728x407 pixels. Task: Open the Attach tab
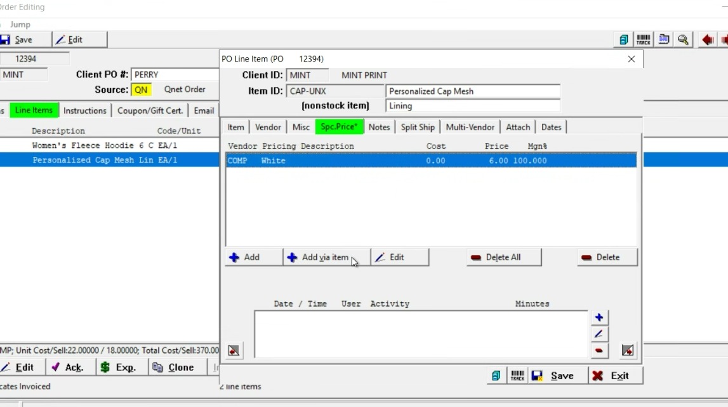click(x=518, y=127)
